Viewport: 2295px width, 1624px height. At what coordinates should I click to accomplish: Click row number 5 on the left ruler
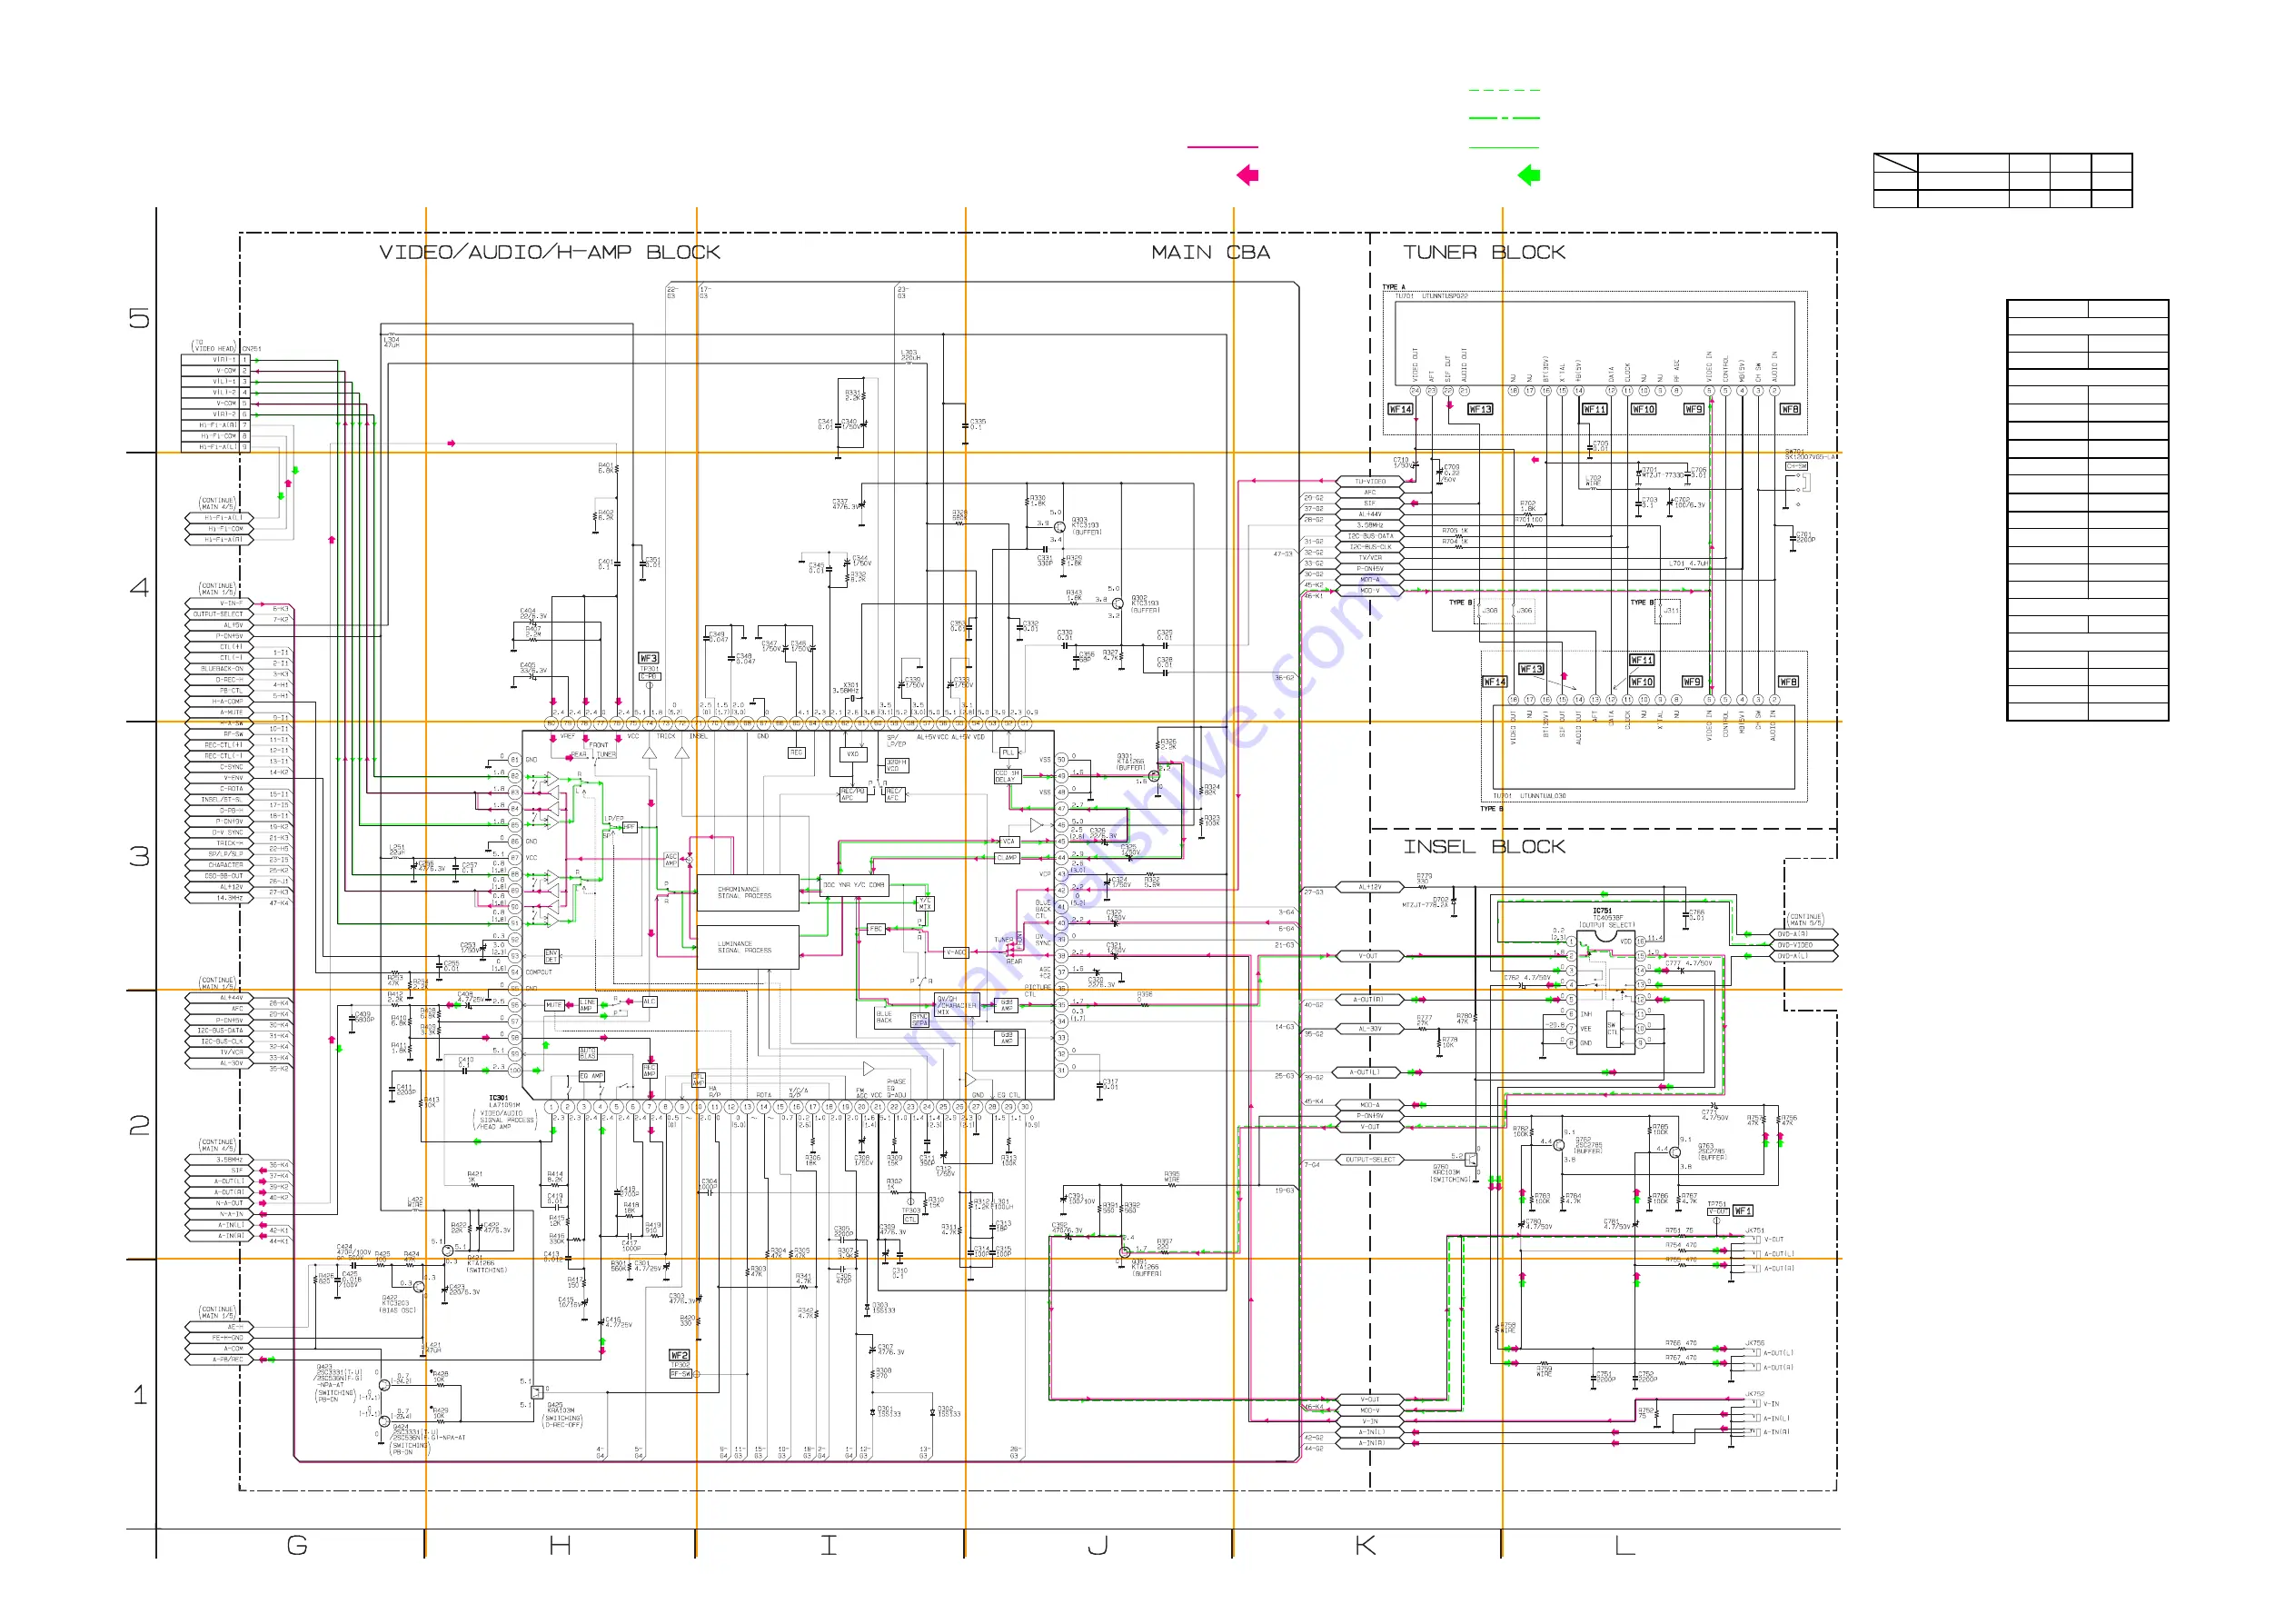tap(139, 318)
